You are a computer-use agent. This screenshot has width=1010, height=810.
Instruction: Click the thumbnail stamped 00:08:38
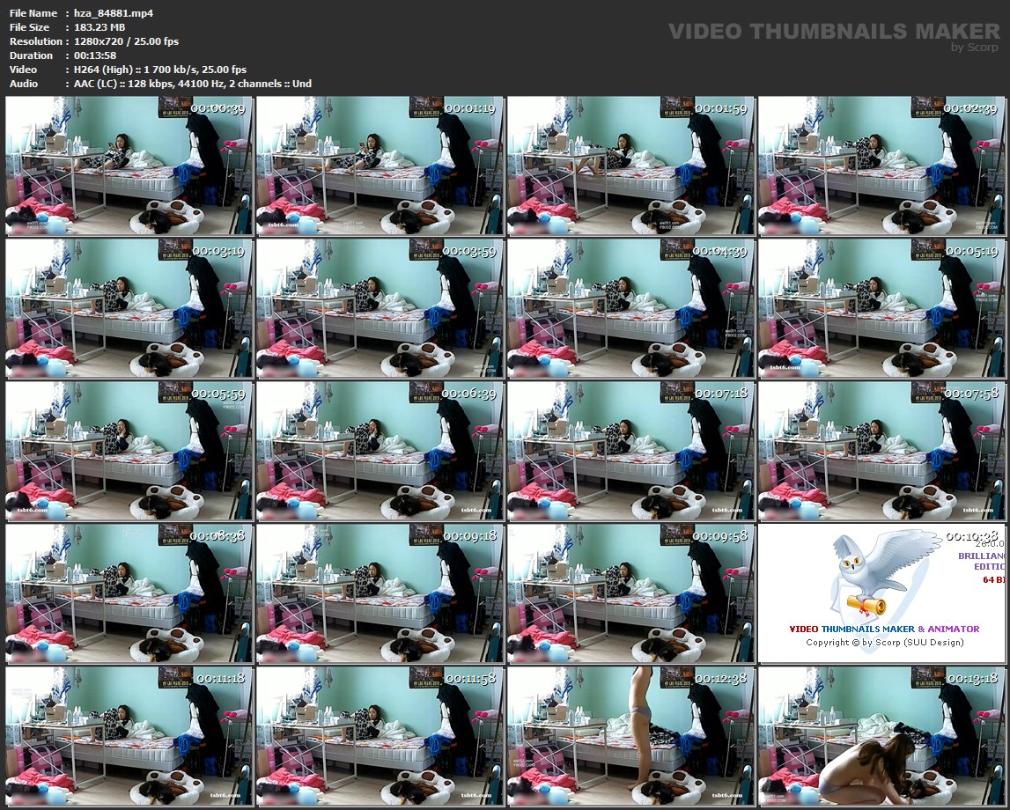pyautogui.click(x=129, y=593)
